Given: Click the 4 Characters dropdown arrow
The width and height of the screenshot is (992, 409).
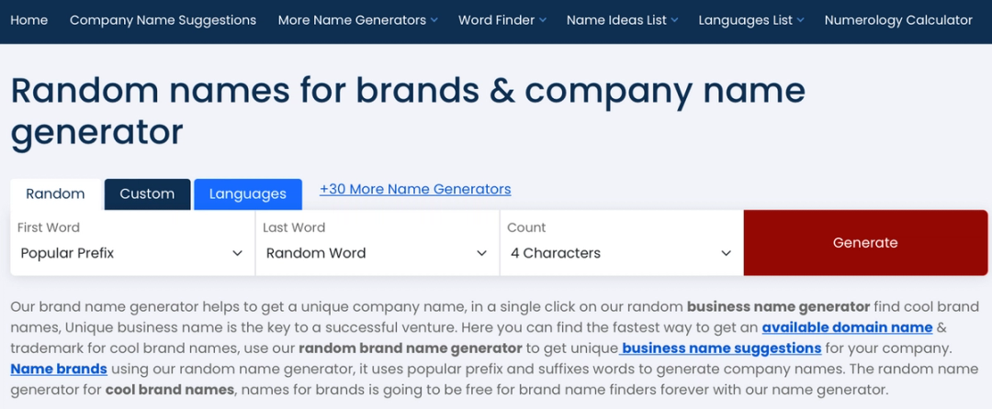Looking at the screenshot, I should click(x=726, y=254).
